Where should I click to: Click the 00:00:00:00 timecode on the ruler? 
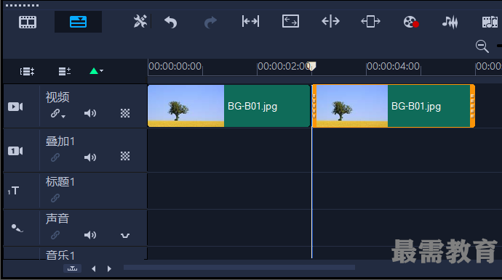175,67
